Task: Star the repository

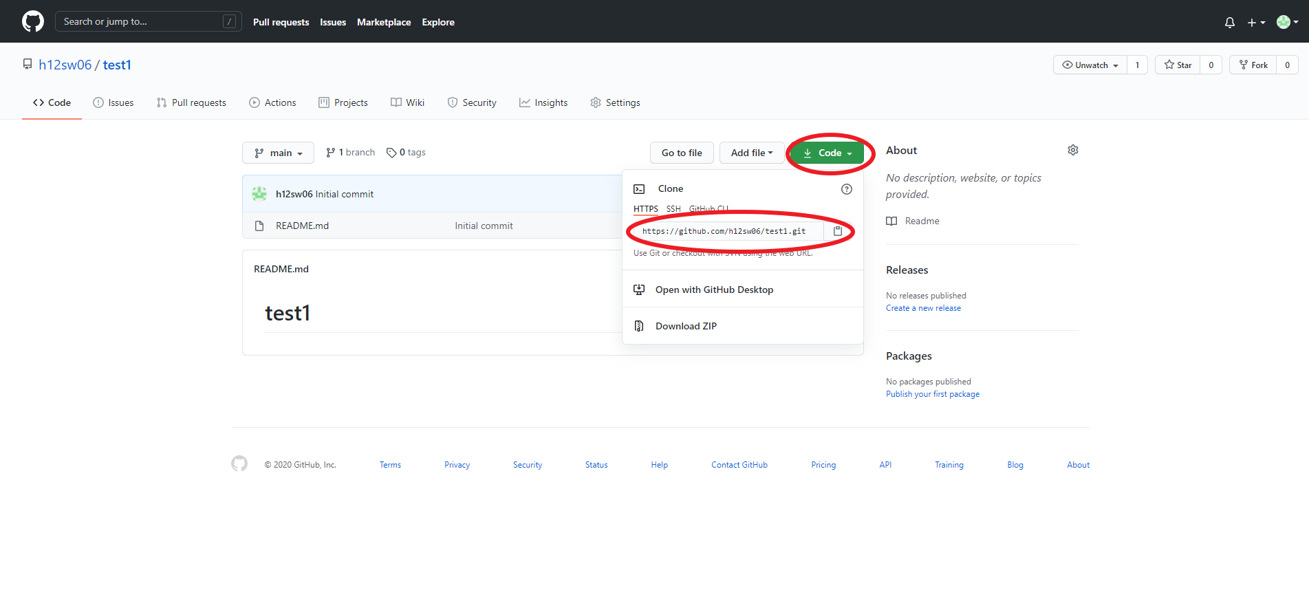Action: pyautogui.click(x=1178, y=65)
